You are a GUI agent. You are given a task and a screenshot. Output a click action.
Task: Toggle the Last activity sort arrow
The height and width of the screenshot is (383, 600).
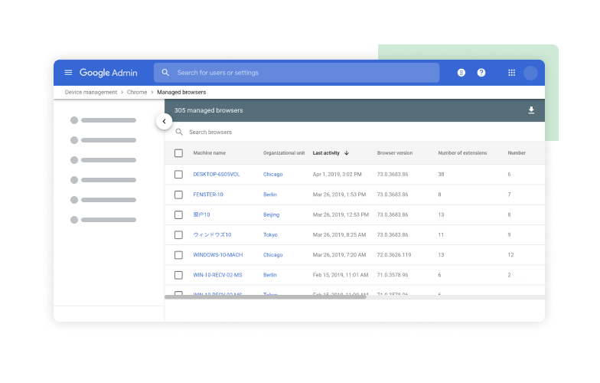tap(347, 153)
